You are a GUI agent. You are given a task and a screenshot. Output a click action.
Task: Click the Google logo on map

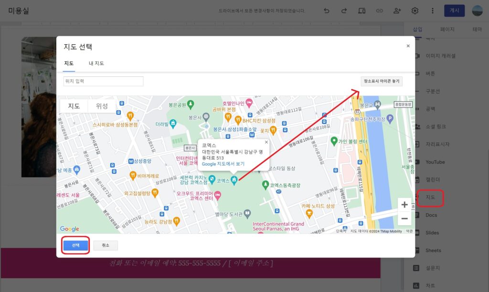point(70,229)
